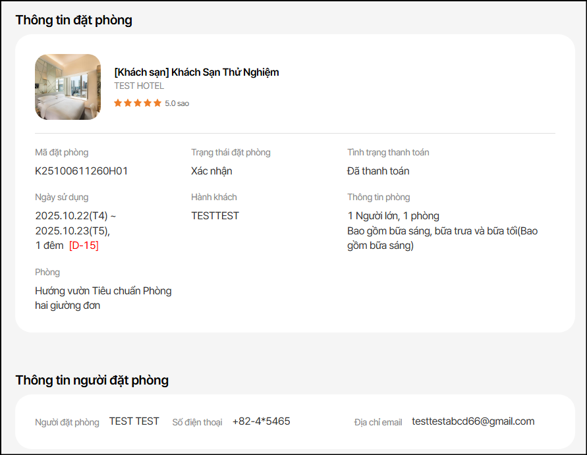Click the Thông tin đặt phòng heading
This screenshot has height=455, width=587.
click(x=74, y=20)
